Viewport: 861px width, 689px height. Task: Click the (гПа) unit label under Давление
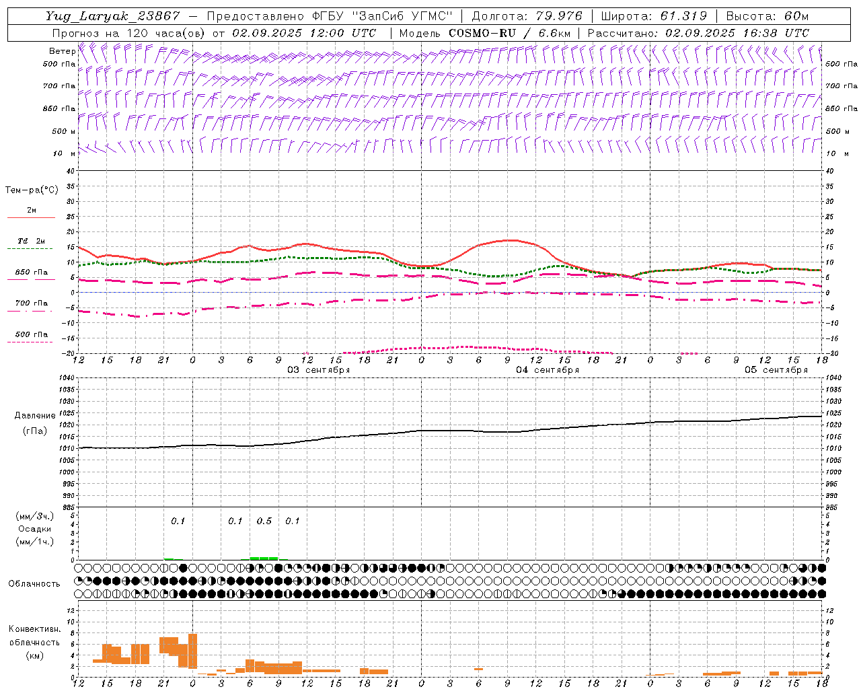[x=35, y=431]
